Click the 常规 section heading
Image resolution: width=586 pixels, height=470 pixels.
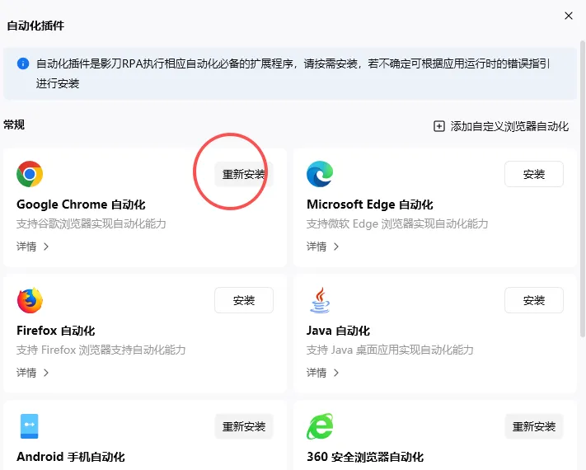click(14, 125)
